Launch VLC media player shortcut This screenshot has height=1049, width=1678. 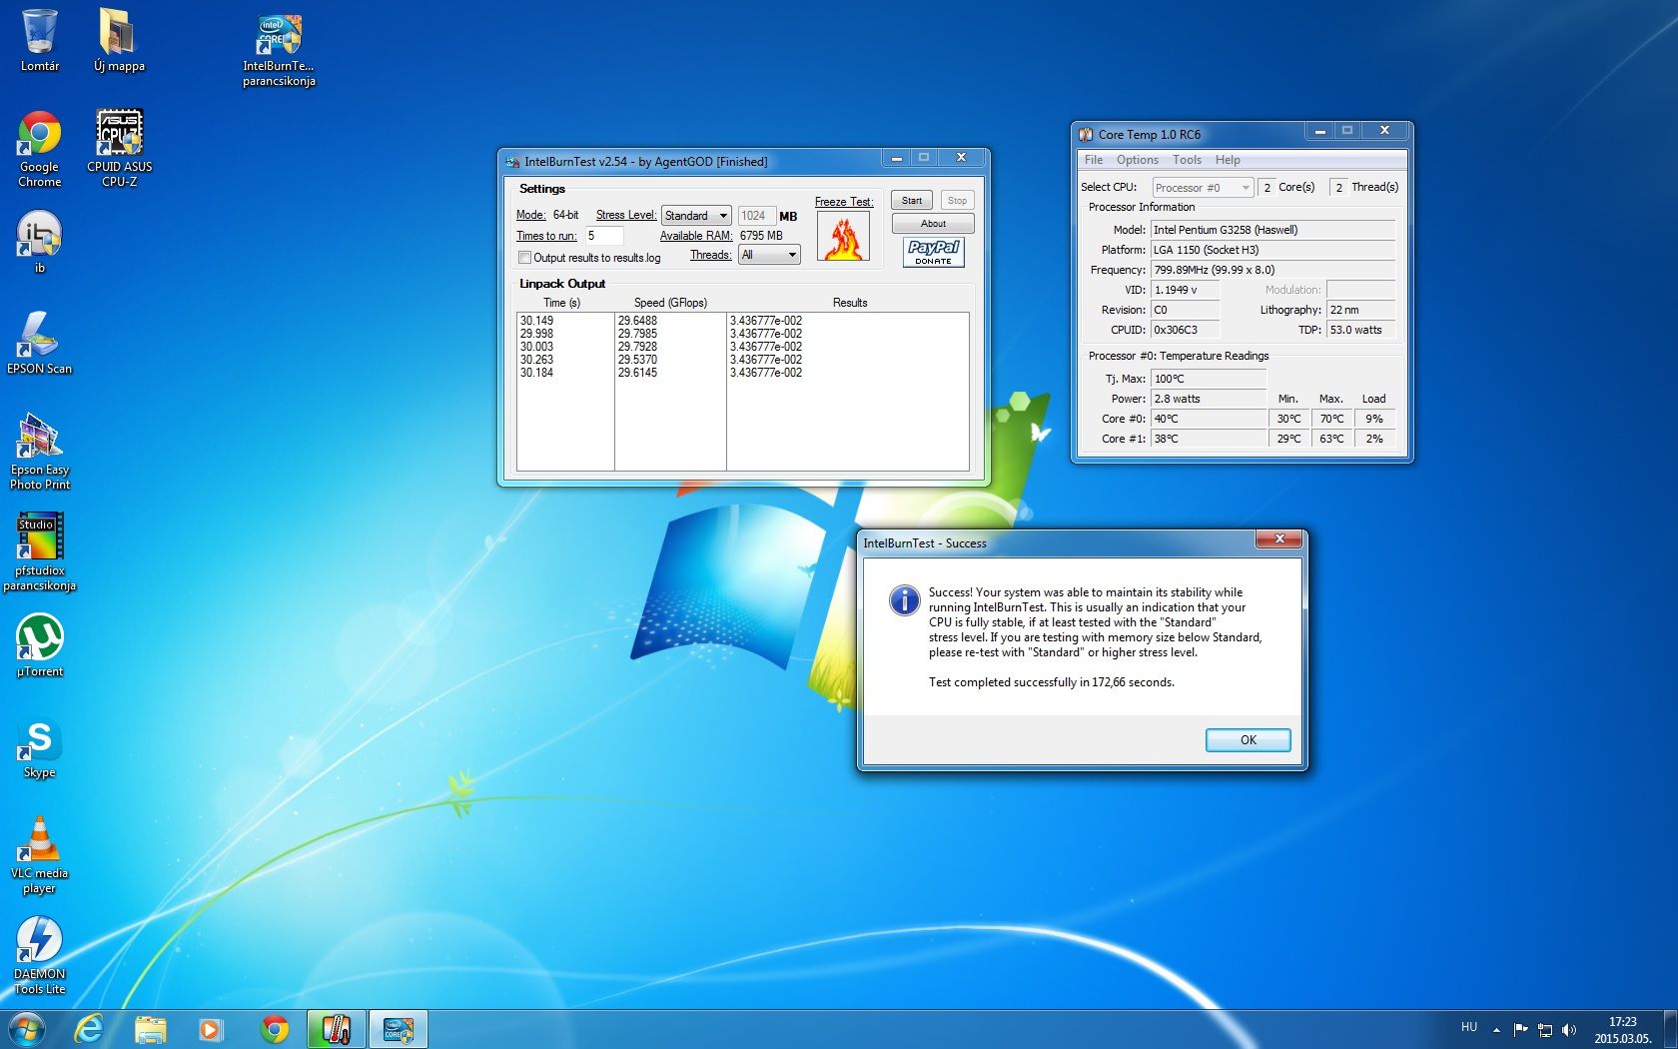pos(39,855)
